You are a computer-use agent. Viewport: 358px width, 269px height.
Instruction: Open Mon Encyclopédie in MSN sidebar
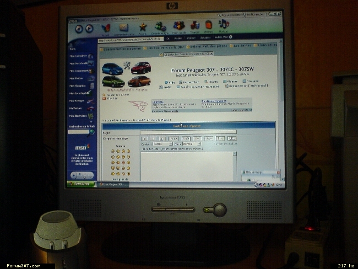click(82, 93)
